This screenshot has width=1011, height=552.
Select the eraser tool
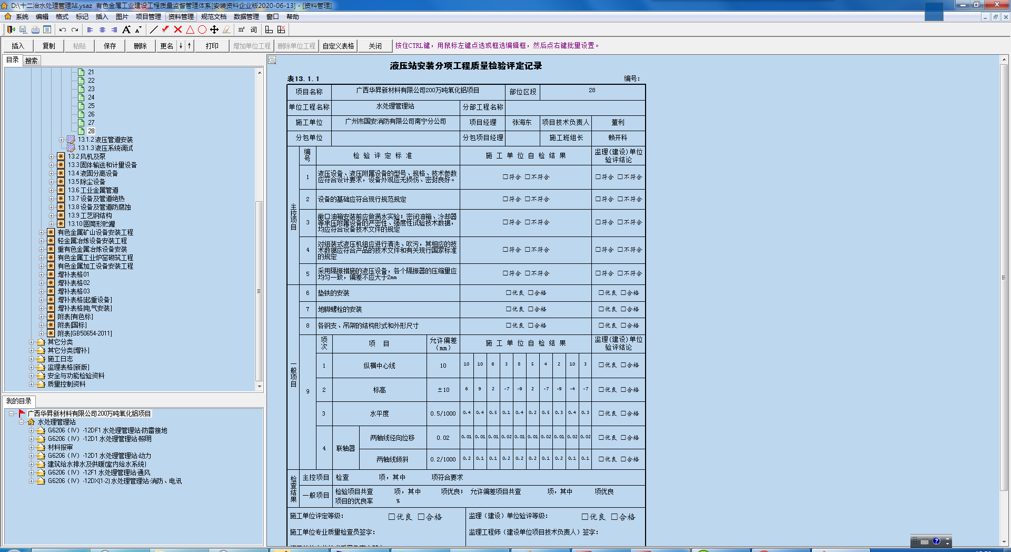tap(226, 30)
